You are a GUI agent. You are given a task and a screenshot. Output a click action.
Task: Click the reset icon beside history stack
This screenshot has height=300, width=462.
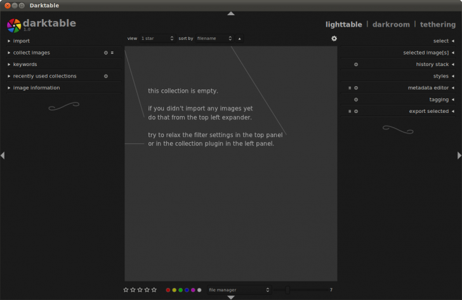(356, 65)
